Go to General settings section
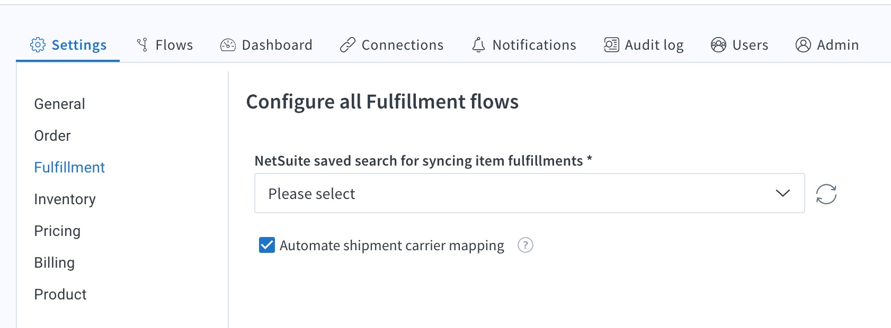The width and height of the screenshot is (891, 328). tap(59, 104)
